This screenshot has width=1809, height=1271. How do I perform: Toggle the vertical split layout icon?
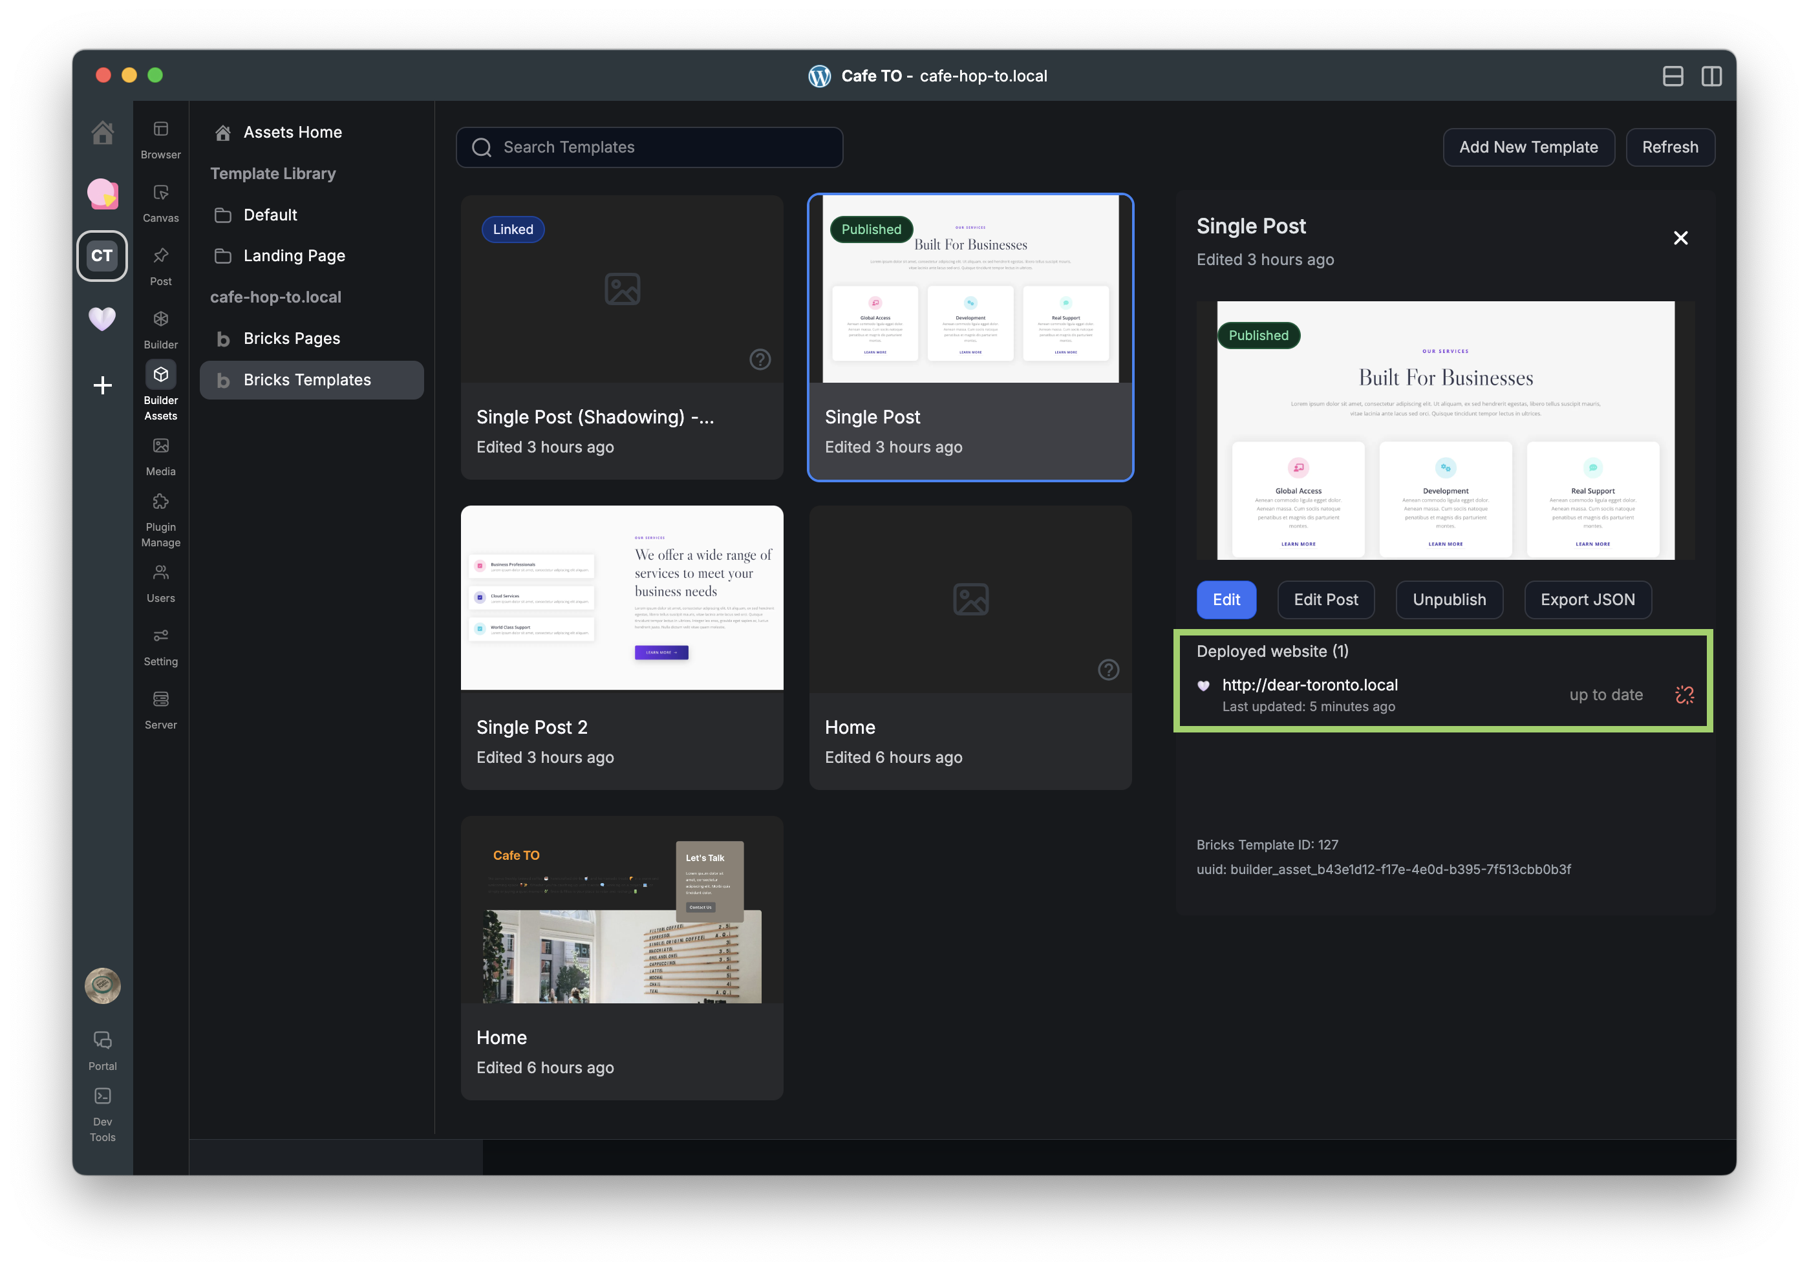tap(1711, 76)
